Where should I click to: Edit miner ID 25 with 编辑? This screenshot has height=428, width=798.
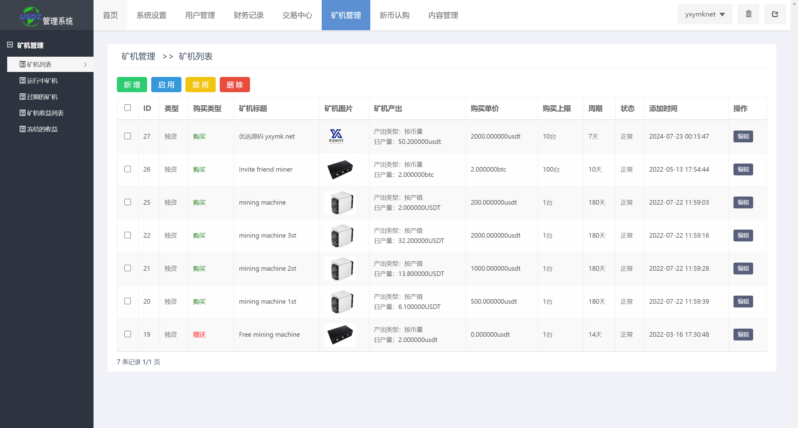(x=743, y=202)
